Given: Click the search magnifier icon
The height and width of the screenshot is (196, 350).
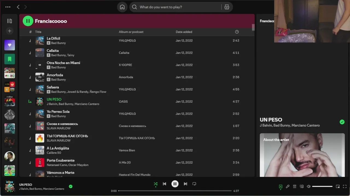Looking at the screenshot, I should coord(134,7).
